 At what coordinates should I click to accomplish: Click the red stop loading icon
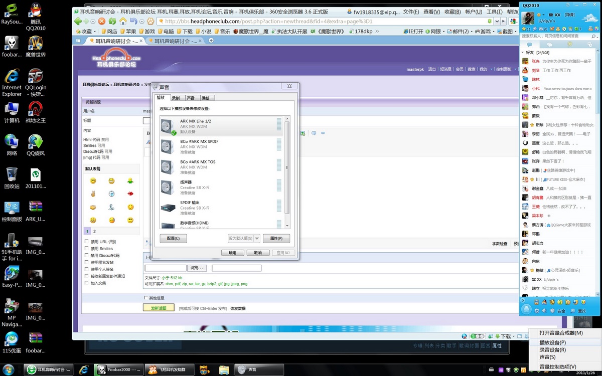coord(102,21)
